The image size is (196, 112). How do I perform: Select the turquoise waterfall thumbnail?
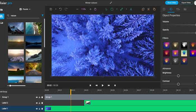[34, 28]
